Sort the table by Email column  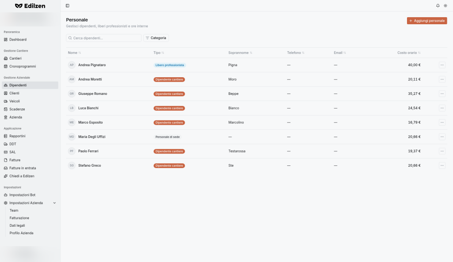pyautogui.click(x=340, y=52)
